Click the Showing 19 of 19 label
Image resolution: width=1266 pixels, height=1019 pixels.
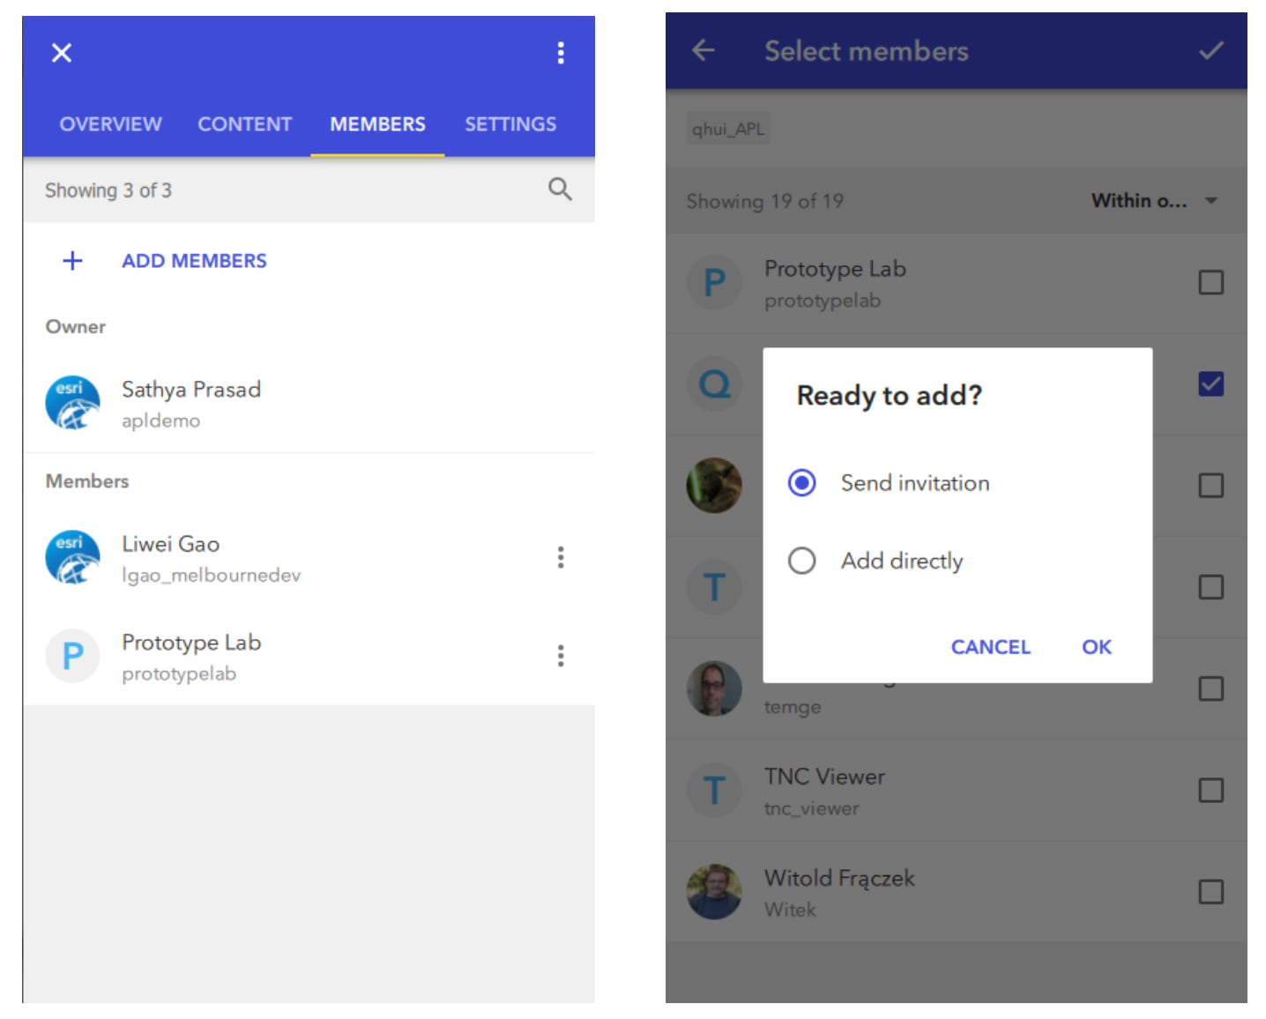tap(764, 201)
